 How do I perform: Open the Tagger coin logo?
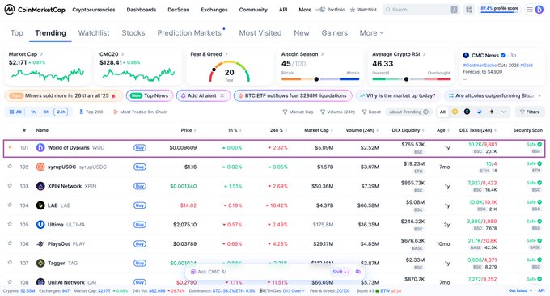[x=40, y=263]
